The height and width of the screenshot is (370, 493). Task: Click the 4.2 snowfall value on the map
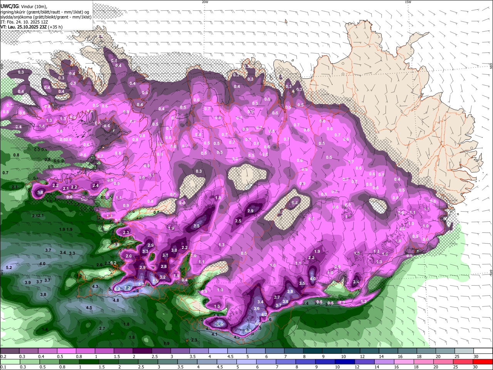coord(264,314)
